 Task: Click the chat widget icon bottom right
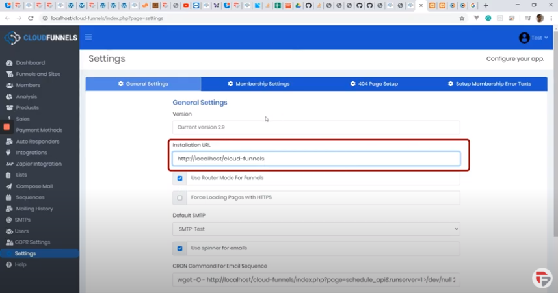[542, 277]
